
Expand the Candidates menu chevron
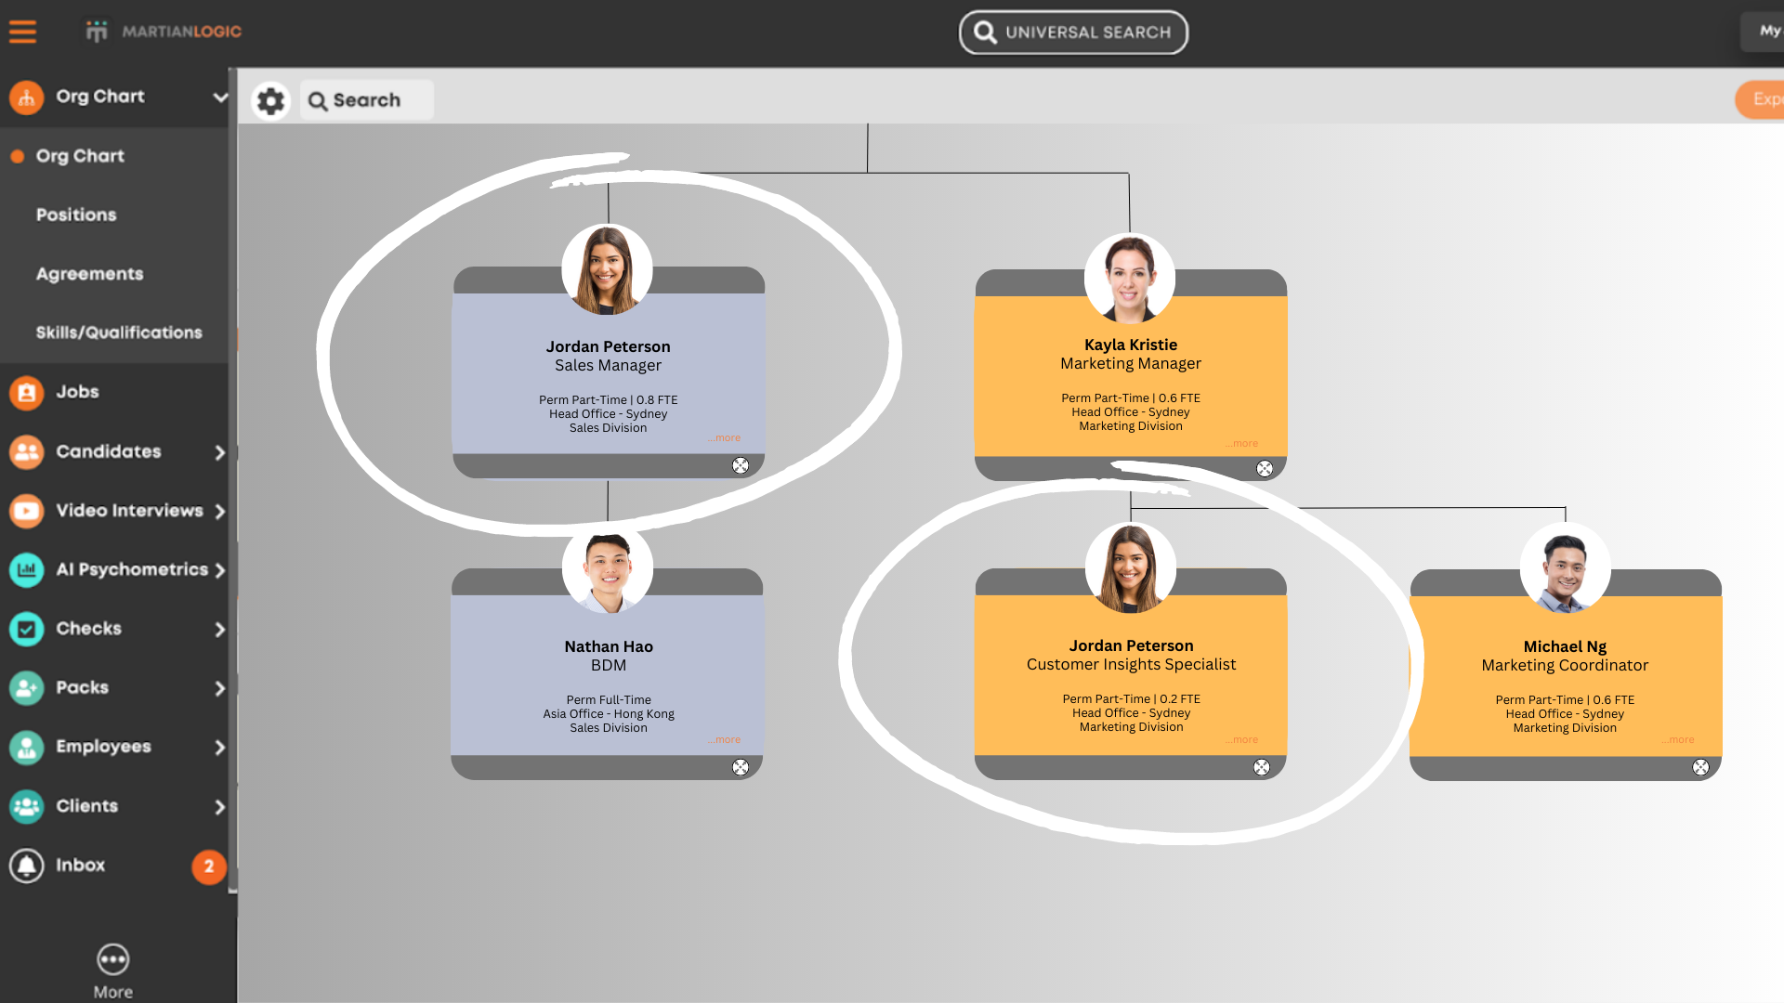coord(220,452)
